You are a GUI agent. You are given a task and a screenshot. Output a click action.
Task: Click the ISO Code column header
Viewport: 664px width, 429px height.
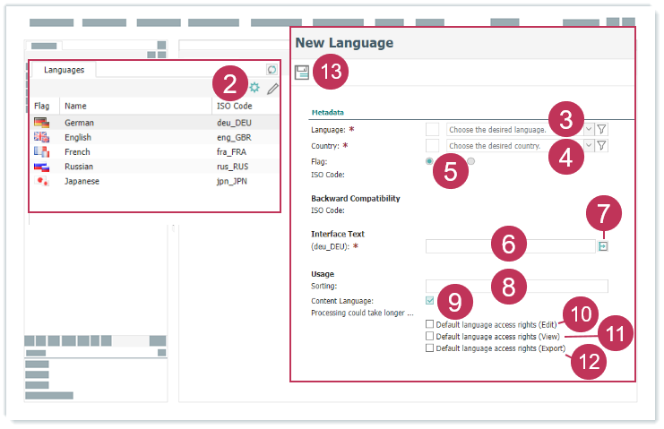(x=235, y=106)
